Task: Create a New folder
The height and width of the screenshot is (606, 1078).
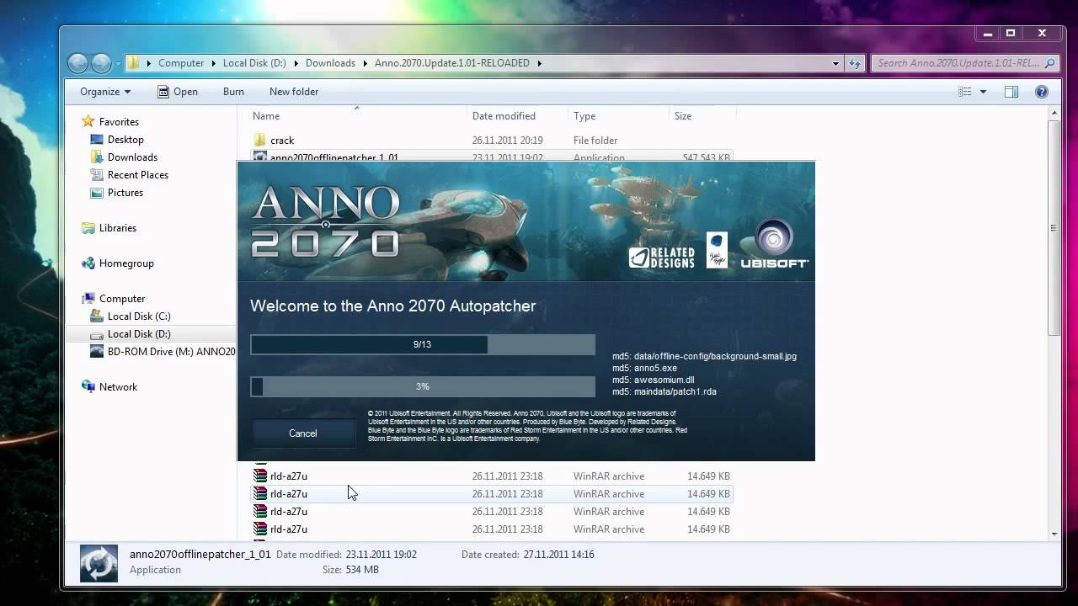Action: 294,92
